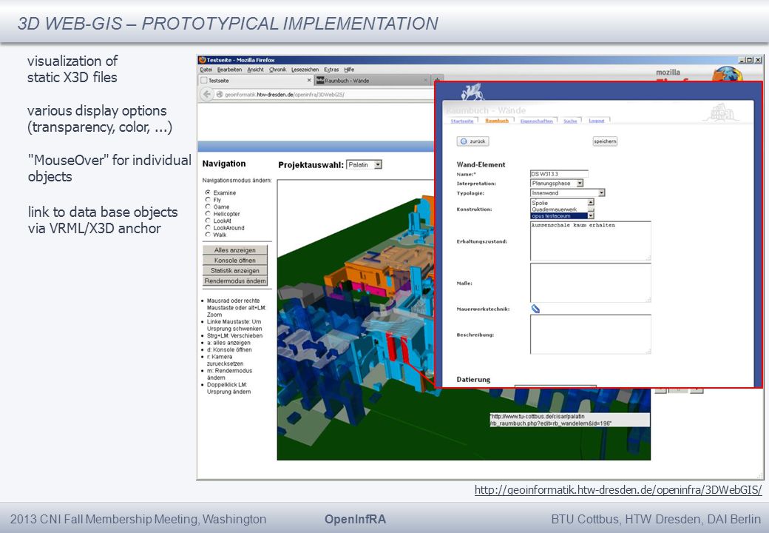Viewport: 769px width, 533px height.
Task: Open the Projektauswahl Palatin dropdown
Action: 364,165
